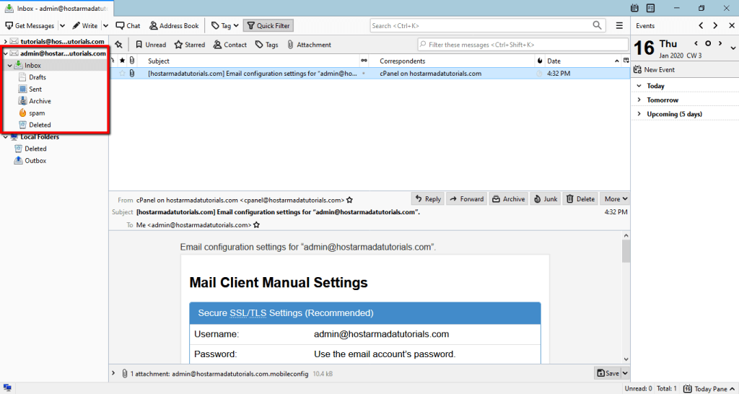Open the calendar tab icon
Image resolution: width=739 pixels, height=394 pixels.
(x=634, y=8)
